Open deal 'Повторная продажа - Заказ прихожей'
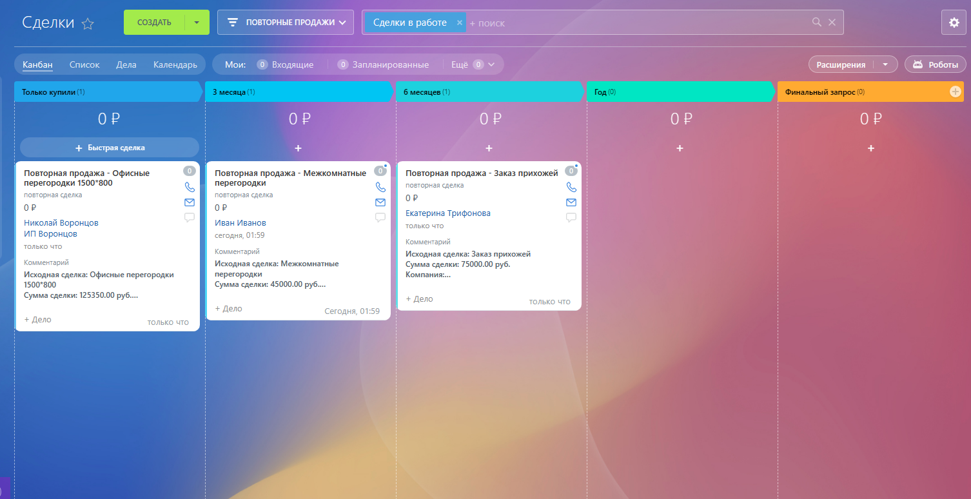This screenshot has width=971, height=499. click(x=482, y=173)
